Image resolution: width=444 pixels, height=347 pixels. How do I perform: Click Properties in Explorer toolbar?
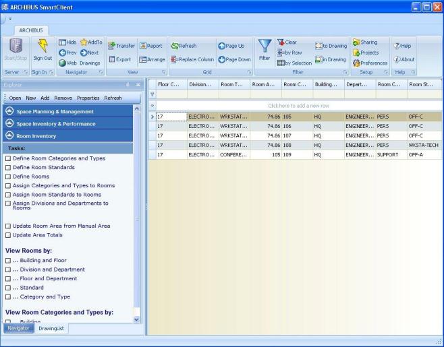(88, 98)
